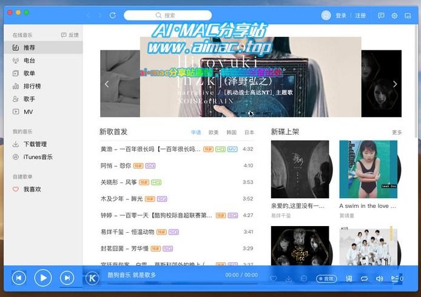Open the white-clothed group album cover
The width and height of the screenshot is (421, 297).
368,245
